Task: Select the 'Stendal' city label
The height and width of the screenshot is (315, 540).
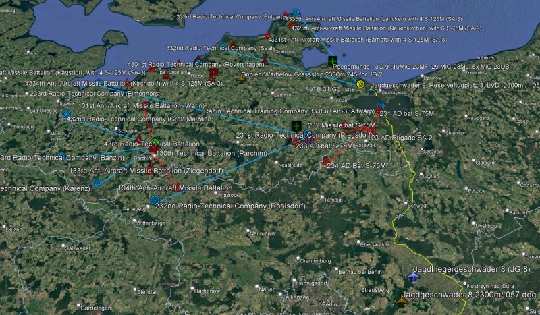Action: pos(146,292)
